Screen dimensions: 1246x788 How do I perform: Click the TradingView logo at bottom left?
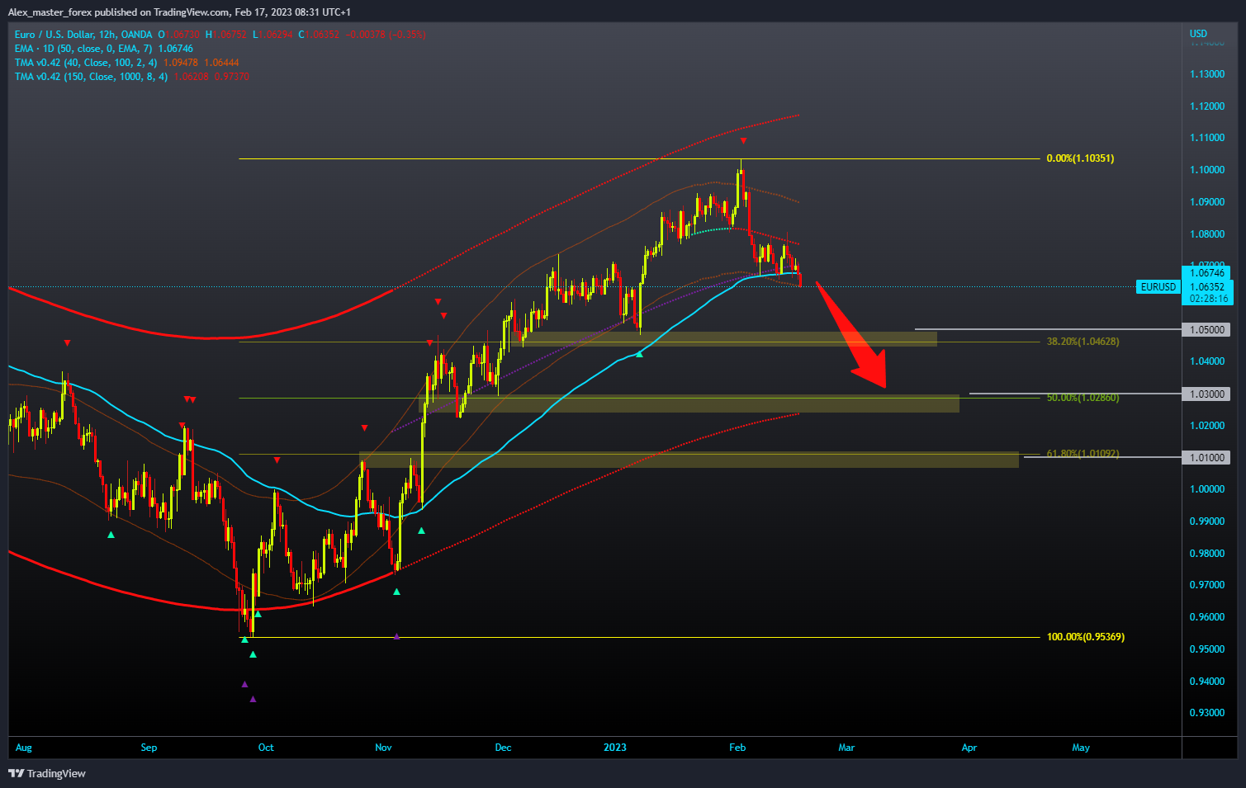(47, 773)
